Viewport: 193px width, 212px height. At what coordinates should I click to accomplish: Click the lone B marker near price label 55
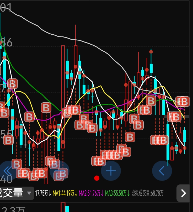pos(8,140)
